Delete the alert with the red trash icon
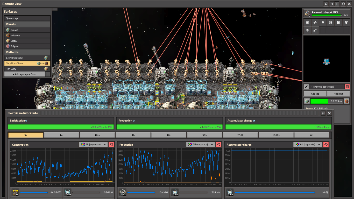This screenshot has width=354, height=199. pos(348,87)
